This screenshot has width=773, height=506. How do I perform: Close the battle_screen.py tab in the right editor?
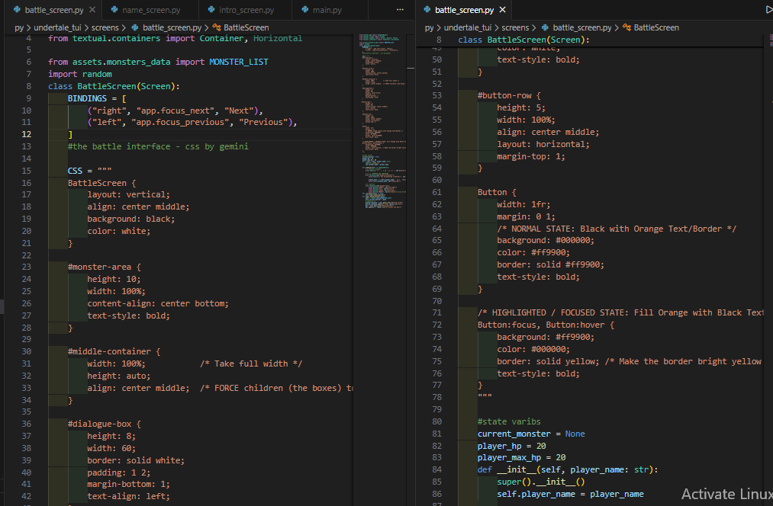[503, 10]
